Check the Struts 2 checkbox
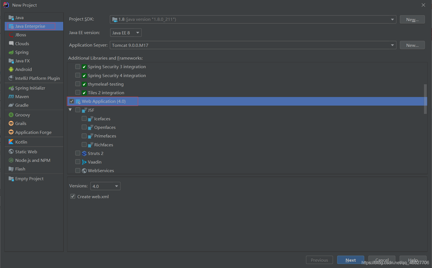Image resolution: width=432 pixels, height=268 pixels. [78, 153]
